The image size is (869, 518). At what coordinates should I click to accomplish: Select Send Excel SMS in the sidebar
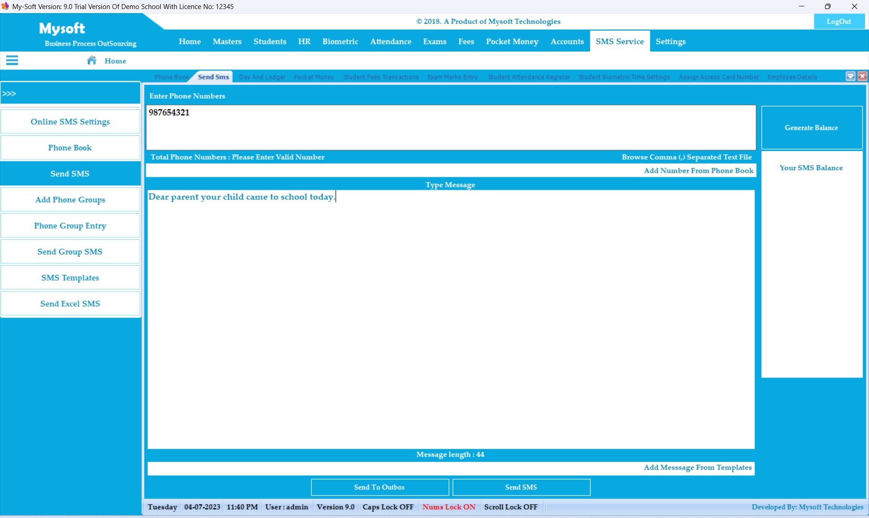coord(70,304)
